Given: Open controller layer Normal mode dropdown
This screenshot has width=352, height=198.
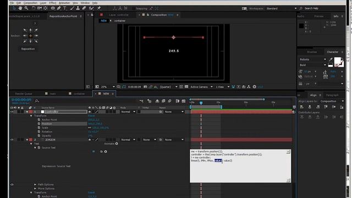Looking at the screenshot, I should 128,112.
